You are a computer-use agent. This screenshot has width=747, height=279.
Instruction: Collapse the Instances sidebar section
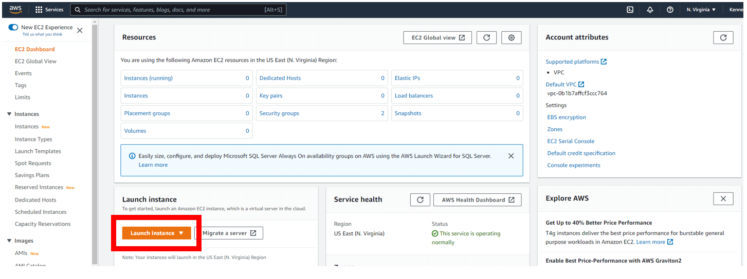coord(9,114)
